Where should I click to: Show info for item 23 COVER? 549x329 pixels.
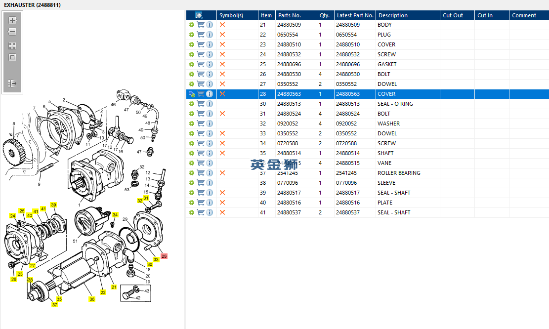(210, 44)
